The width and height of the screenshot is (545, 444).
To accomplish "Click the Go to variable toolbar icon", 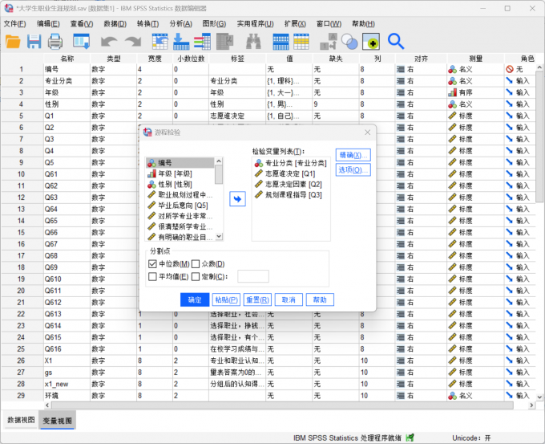I will coord(181,42).
